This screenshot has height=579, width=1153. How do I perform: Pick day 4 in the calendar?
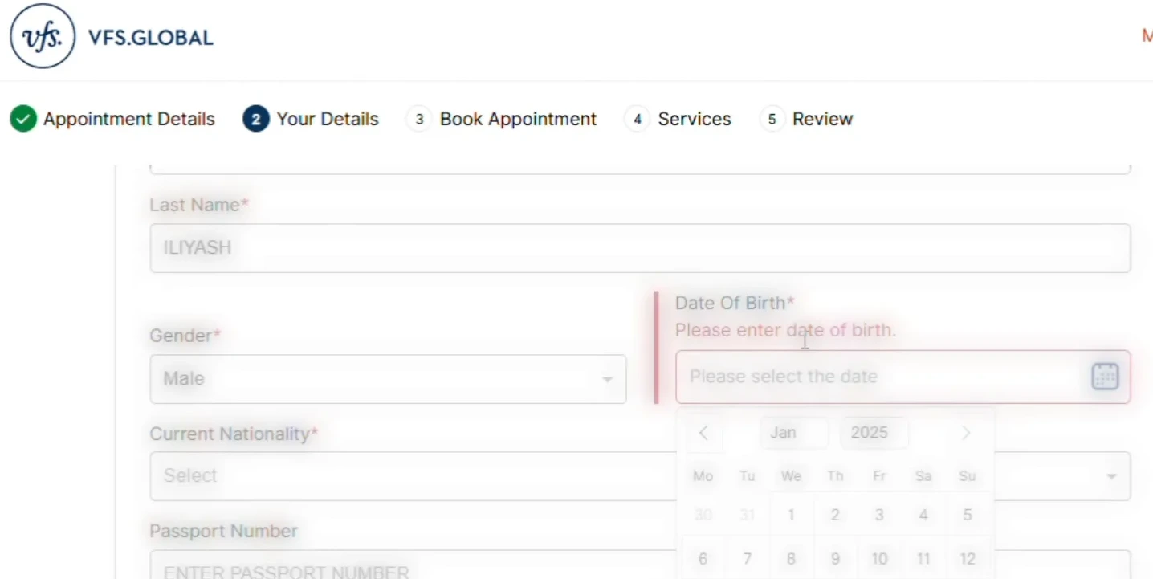point(923,515)
